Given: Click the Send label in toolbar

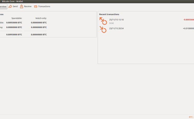Looking at the screenshot, I should 15,6.
